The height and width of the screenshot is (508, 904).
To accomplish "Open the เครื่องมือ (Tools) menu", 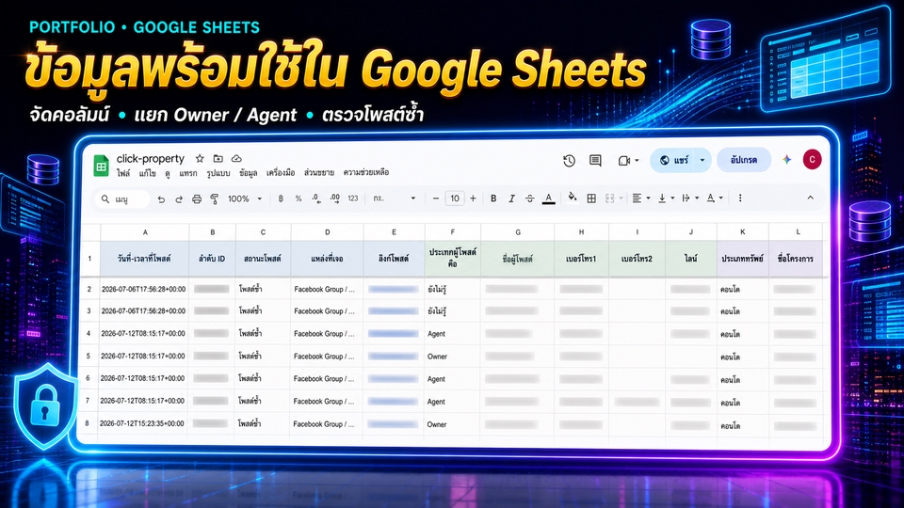I will point(281,173).
